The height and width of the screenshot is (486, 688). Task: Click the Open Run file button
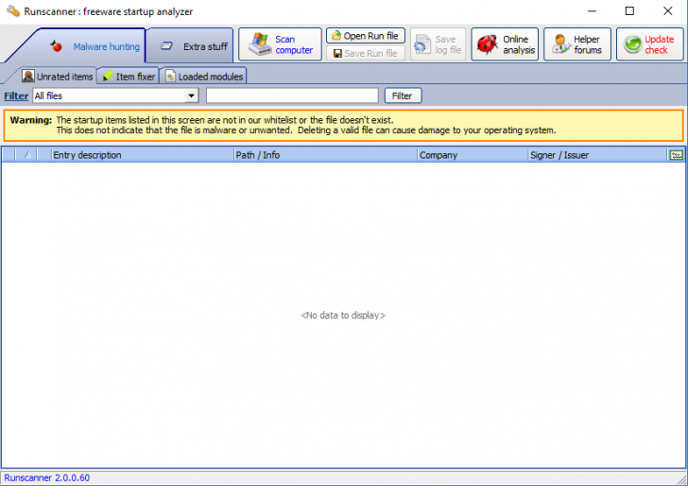366,36
